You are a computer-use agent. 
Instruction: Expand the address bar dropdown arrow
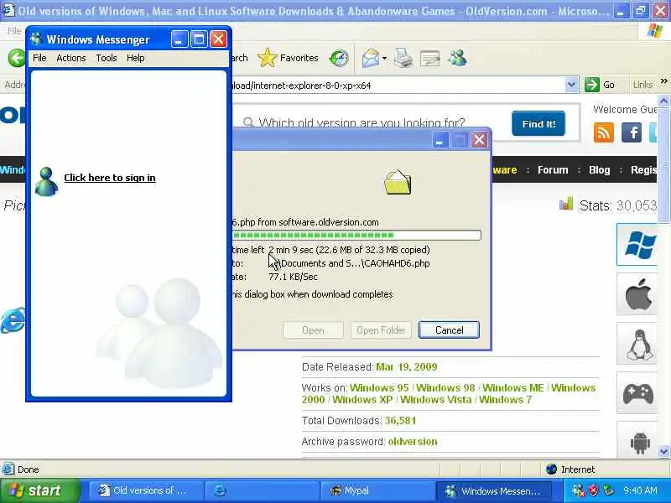(x=571, y=85)
